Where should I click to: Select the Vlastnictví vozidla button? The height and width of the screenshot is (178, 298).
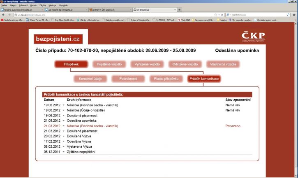pos(223,64)
